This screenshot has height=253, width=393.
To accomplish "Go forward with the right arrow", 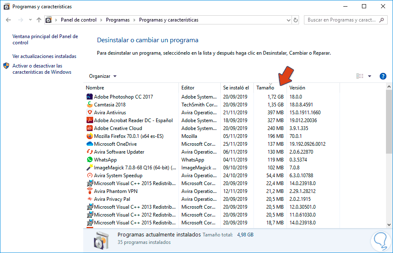I will (21, 20).
